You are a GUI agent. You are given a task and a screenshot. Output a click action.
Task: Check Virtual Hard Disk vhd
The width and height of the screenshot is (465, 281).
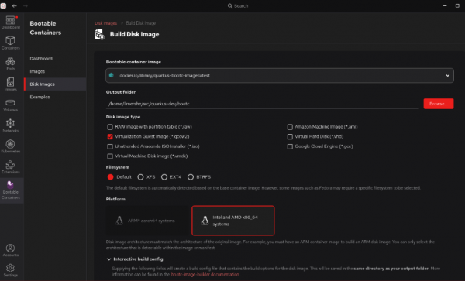tap(290, 136)
